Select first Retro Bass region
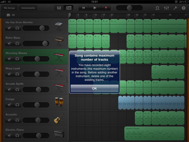The image size is (189, 142). click(72, 41)
